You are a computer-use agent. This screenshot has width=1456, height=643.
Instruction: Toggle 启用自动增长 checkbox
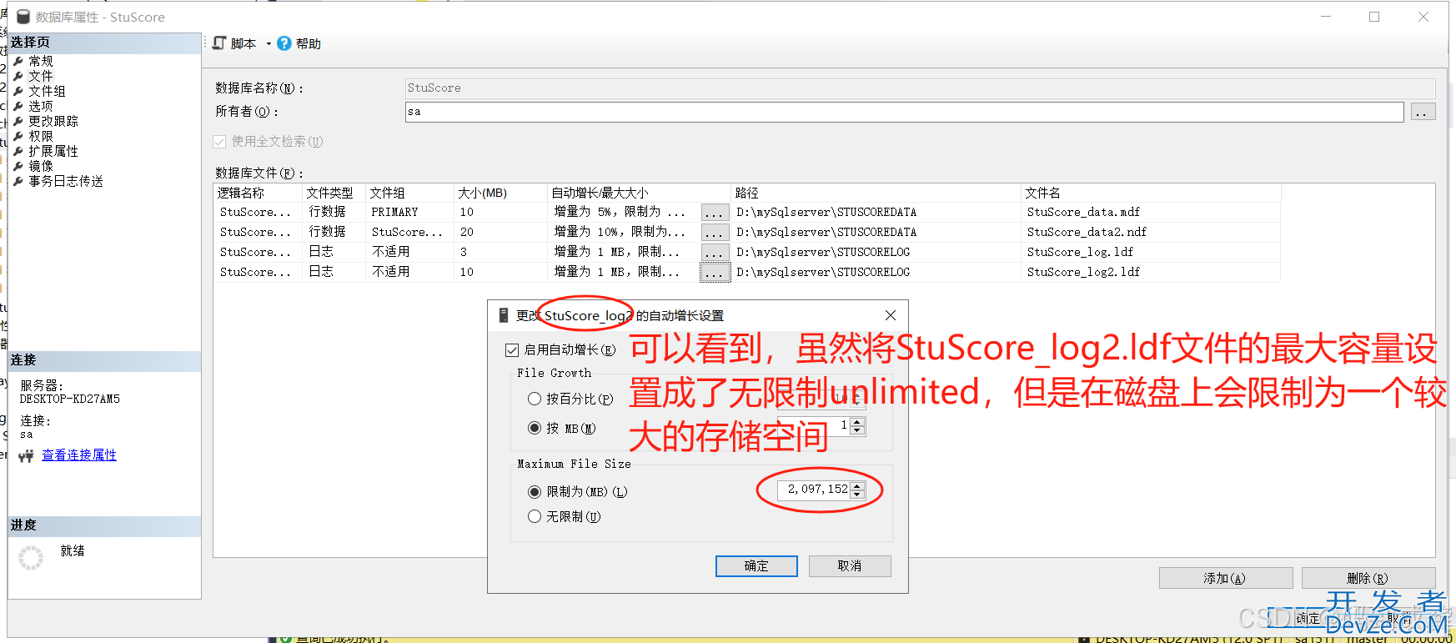(512, 350)
